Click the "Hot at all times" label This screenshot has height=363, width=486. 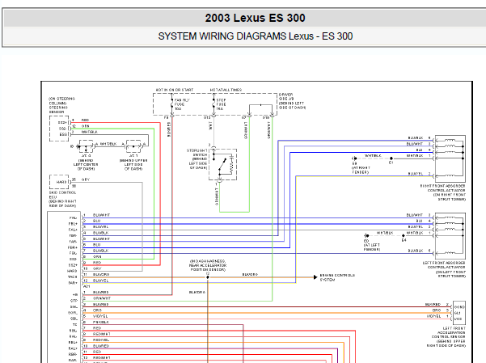[x=223, y=89]
